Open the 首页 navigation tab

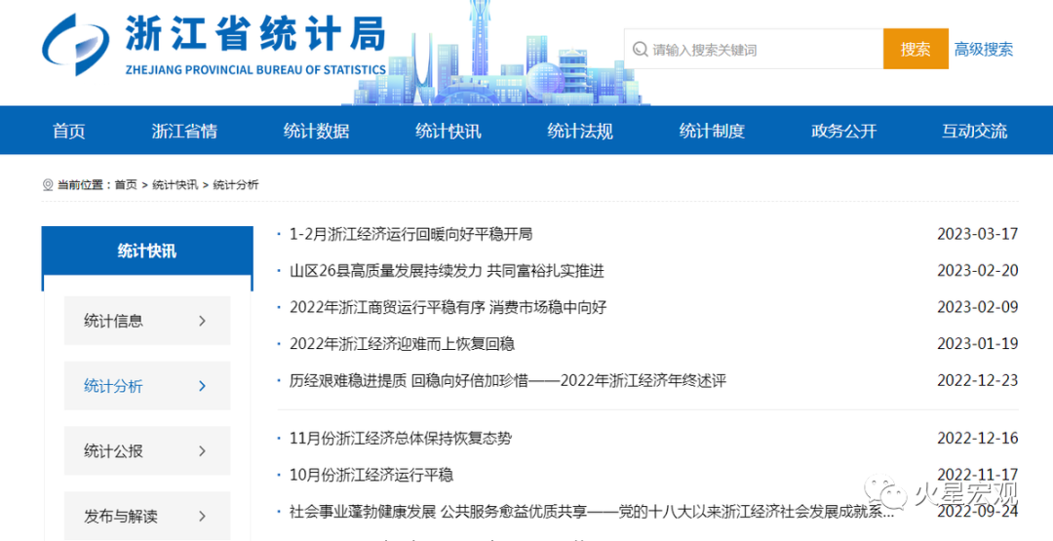click(x=69, y=131)
